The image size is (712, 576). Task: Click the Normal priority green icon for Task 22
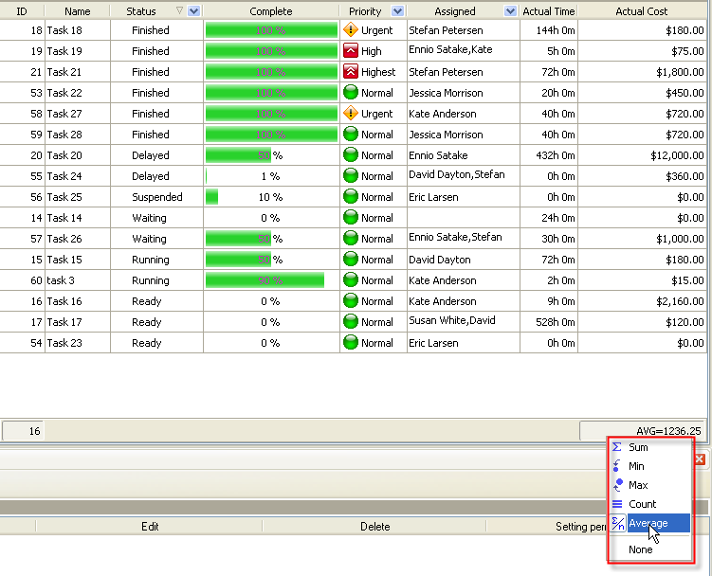[351, 93]
